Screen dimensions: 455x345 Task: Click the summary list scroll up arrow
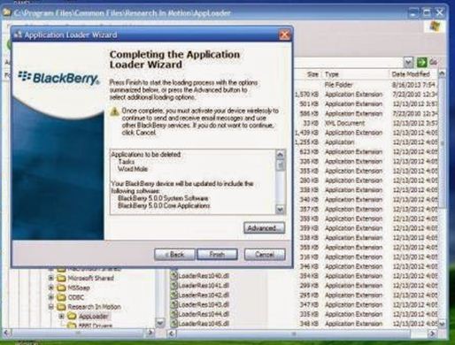pos(280,154)
